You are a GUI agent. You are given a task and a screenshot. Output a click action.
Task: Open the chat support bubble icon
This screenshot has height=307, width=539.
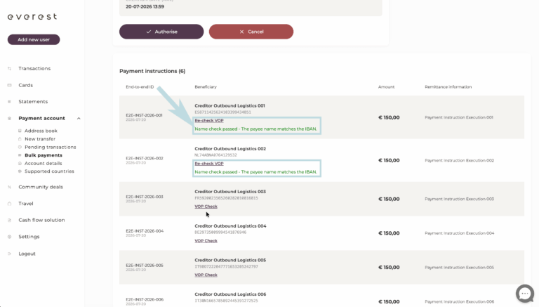[x=524, y=293]
